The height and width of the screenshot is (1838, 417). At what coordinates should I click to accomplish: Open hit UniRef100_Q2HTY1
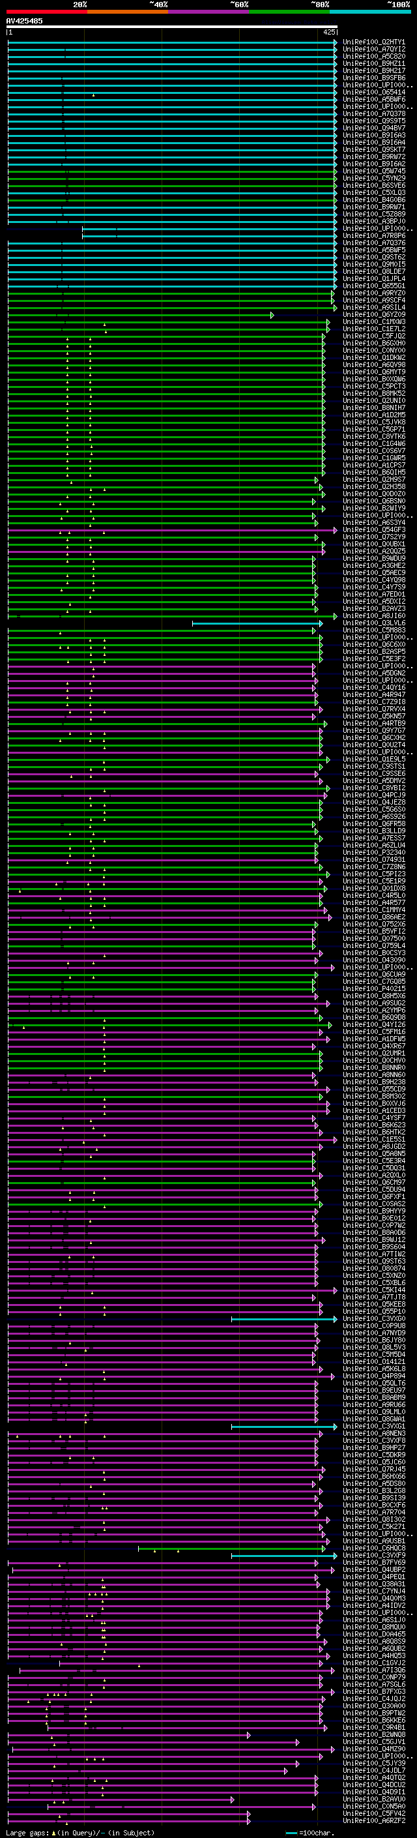point(373,42)
